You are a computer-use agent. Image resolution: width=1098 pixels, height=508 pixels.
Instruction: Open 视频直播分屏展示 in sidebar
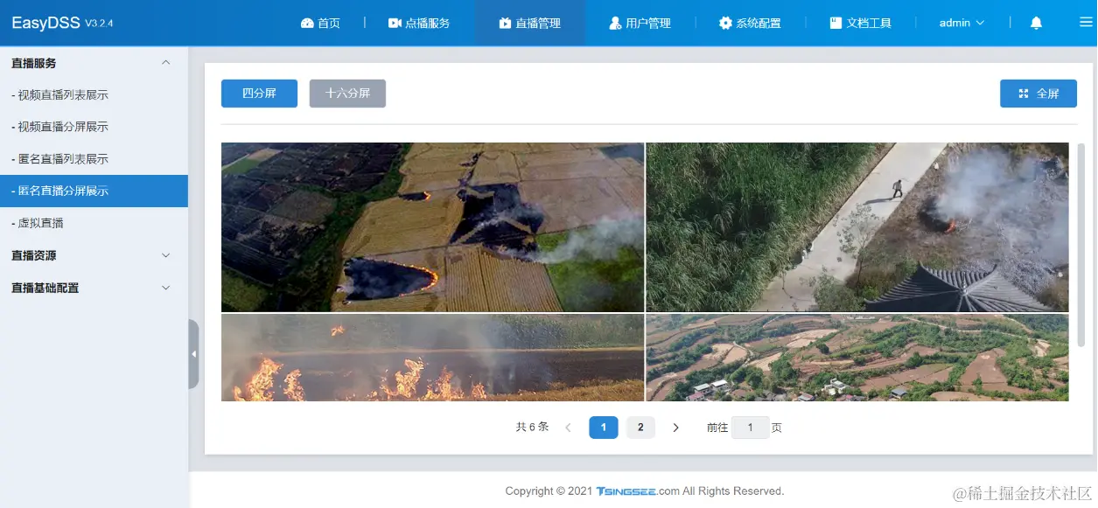pyautogui.click(x=94, y=127)
